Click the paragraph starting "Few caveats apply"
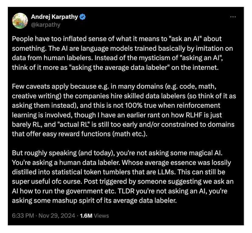Image resolution: width=252 pixels, height=233 pixels. click(x=124, y=110)
